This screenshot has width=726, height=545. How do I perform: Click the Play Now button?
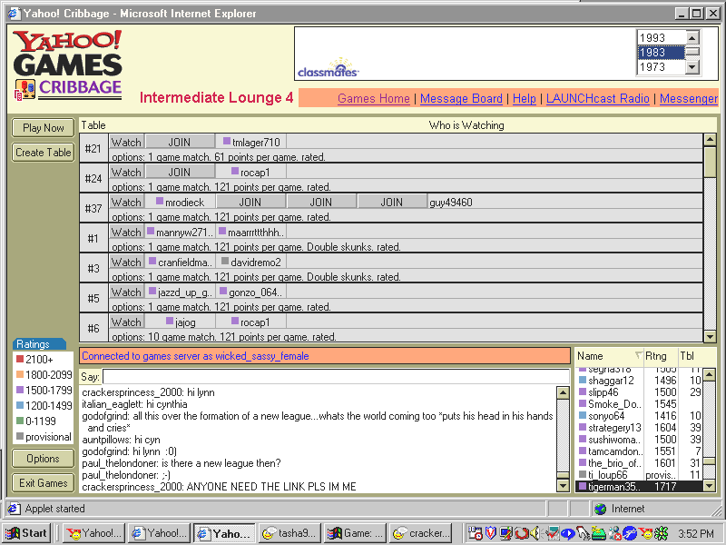pyautogui.click(x=43, y=128)
